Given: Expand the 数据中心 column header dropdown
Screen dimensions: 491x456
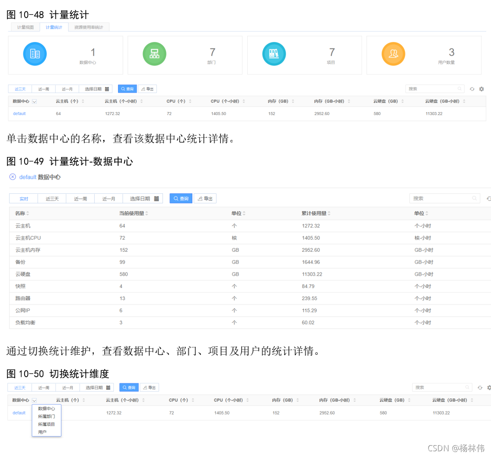Looking at the screenshot, I should (34, 400).
